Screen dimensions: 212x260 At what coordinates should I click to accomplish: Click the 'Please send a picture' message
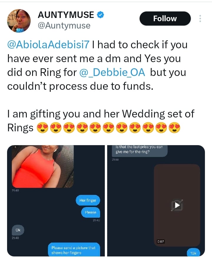73,250
